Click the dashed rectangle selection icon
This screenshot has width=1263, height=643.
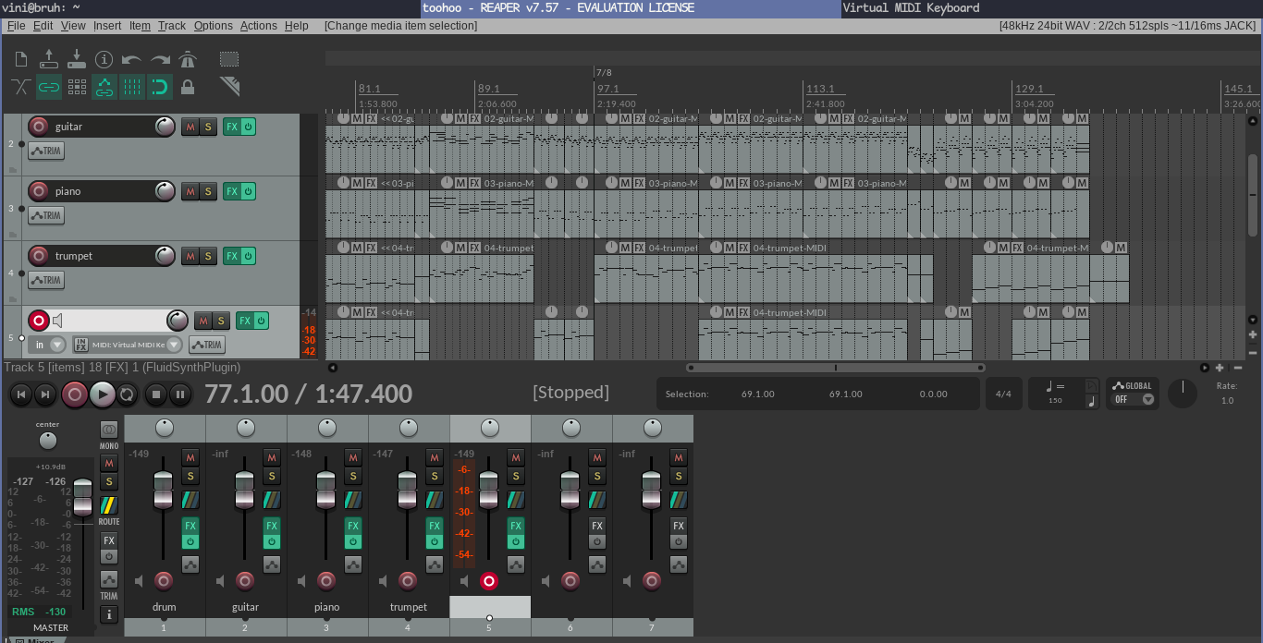click(229, 60)
